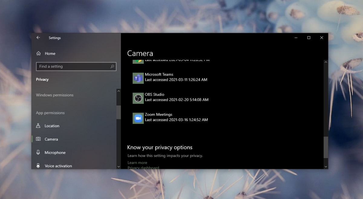Click the Camera icon in sidebar
The width and height of the screenshot is (363, 199).
pos(38,139)
